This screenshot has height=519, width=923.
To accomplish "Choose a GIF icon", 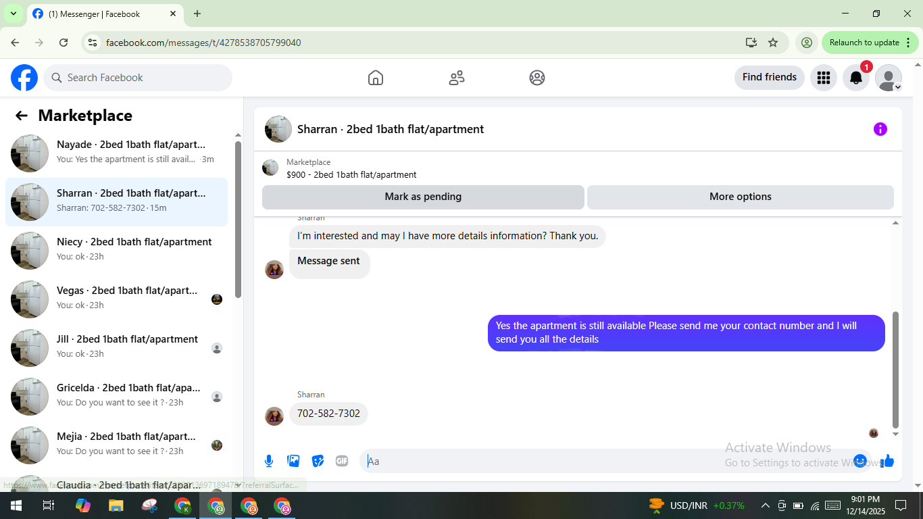I will tap(342, 461).
